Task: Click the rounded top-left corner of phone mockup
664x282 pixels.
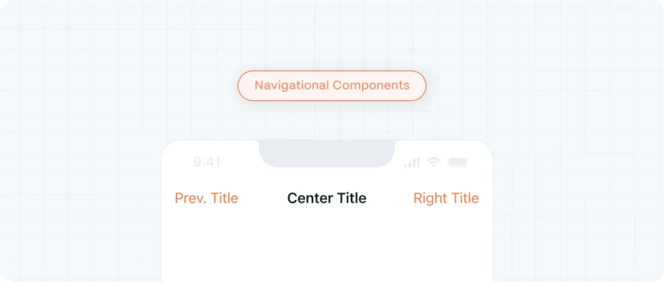Action: 168,146
